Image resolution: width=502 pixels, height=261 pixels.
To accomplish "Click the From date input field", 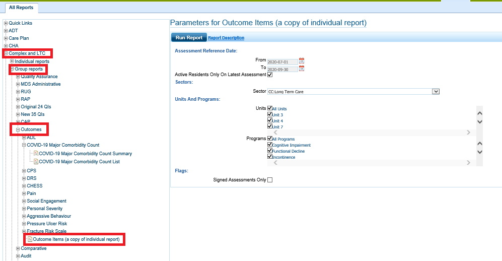I will (282, 61).
